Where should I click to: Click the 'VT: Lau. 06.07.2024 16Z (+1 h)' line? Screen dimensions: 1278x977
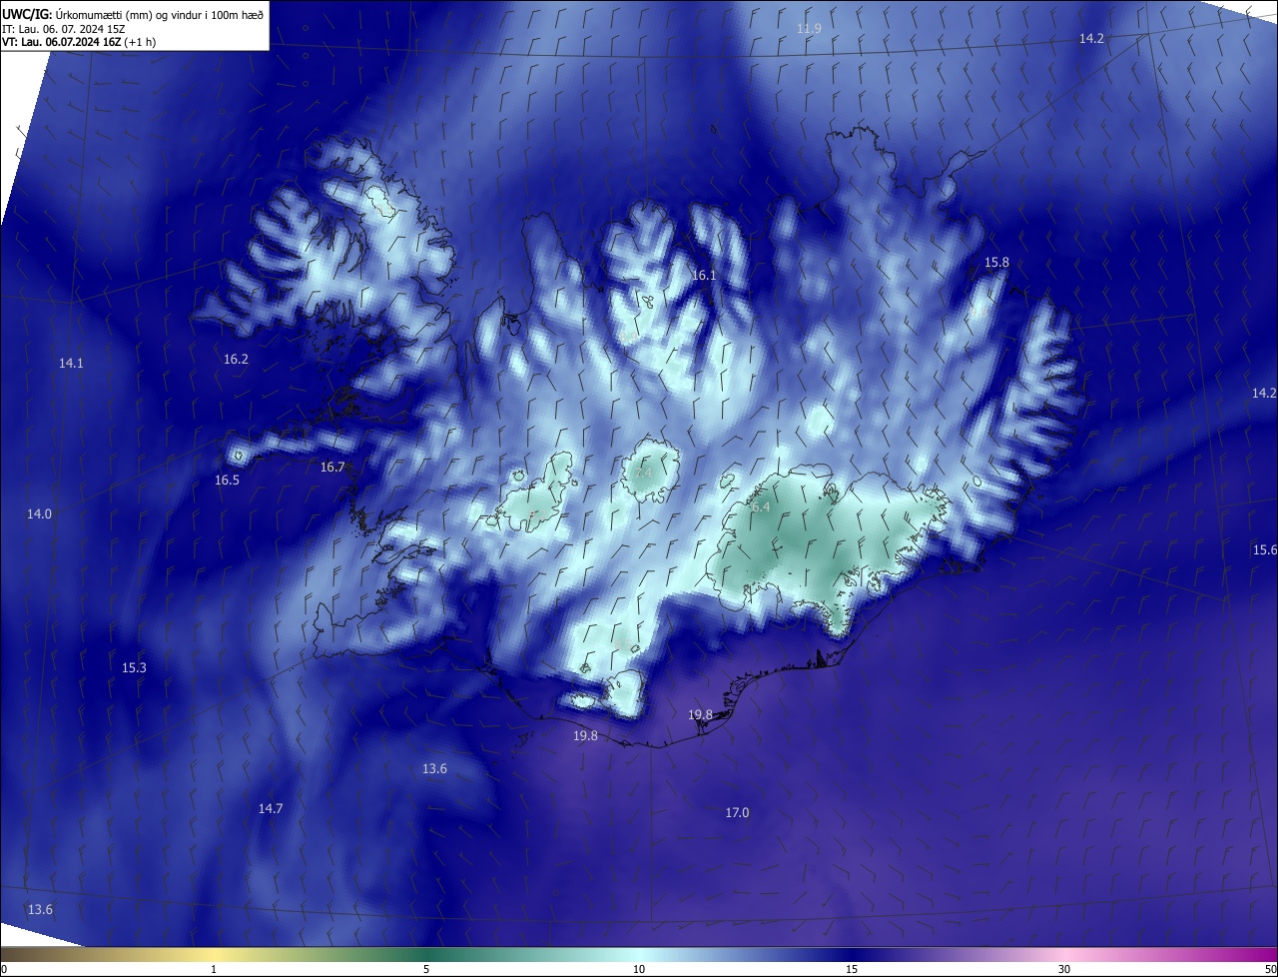78,42
